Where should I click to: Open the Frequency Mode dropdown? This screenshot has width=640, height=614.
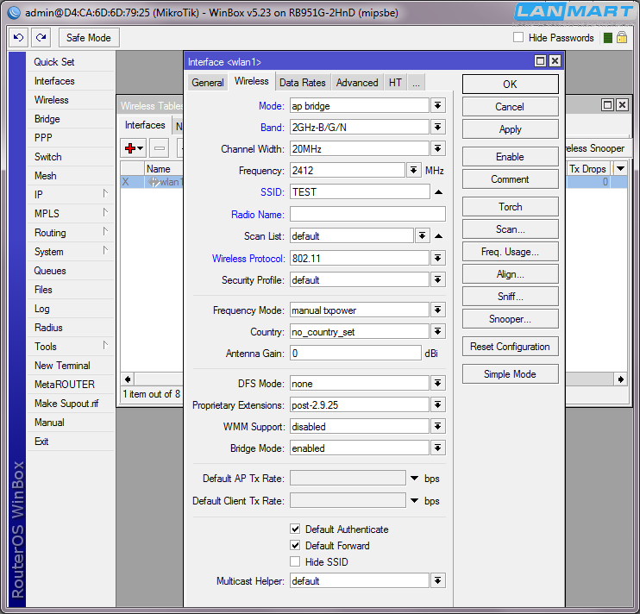(x=437, y=310)
